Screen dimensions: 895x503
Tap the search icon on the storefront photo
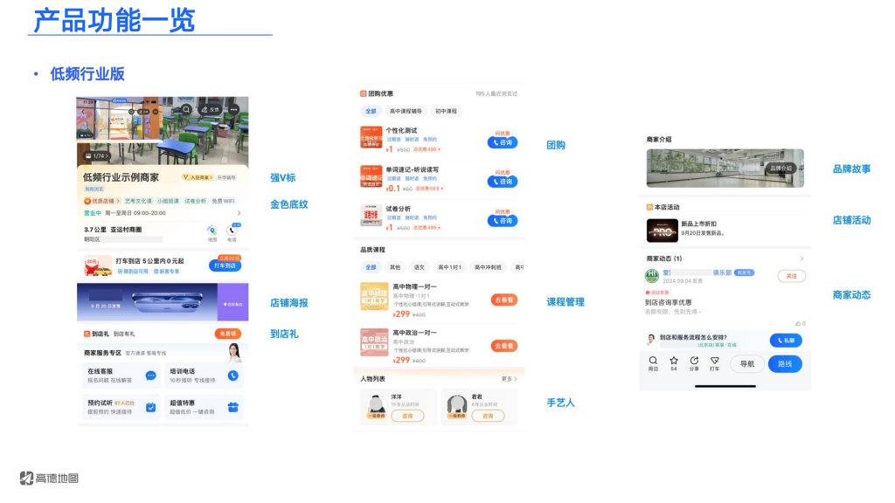[186, 109]
